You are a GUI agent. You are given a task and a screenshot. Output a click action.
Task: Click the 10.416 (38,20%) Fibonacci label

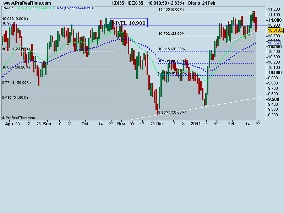[x=172, y=49]
